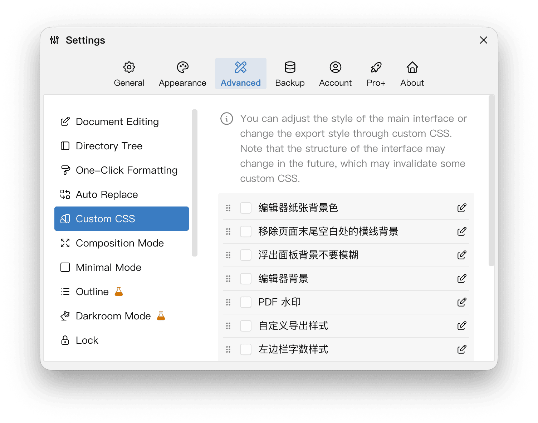The width and height of the screenshot is (538, 423).
Task: Click the 自定义导出样式 label
Action: coord(293,326)
